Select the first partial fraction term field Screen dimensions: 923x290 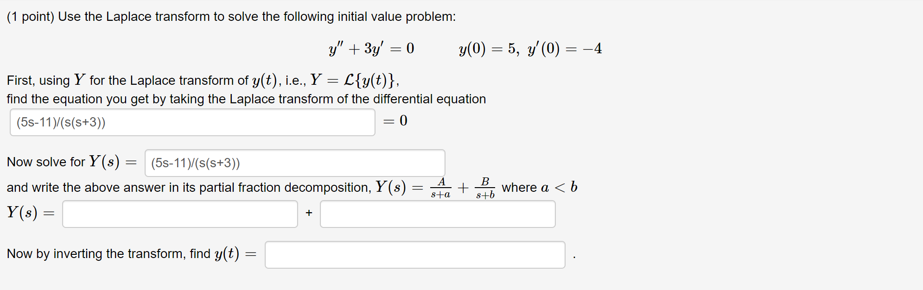(x=180, y=214)
